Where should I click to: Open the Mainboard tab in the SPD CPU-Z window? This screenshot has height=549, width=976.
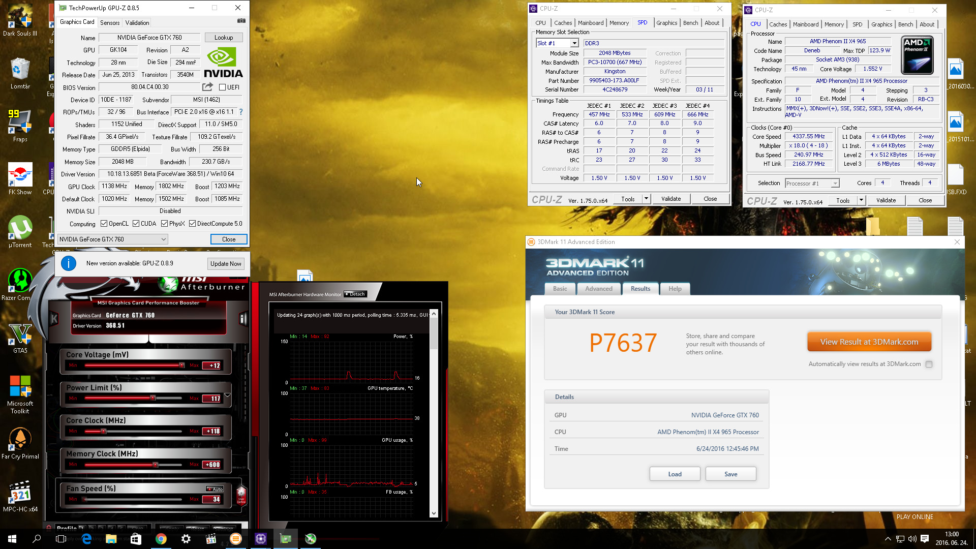(591, 23)
